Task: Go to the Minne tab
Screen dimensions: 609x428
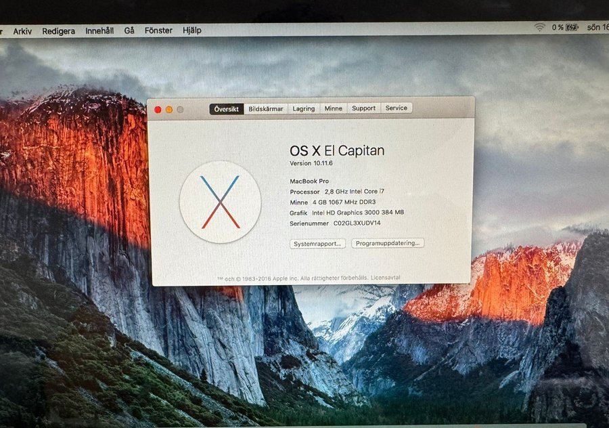Action: (333, 108)
